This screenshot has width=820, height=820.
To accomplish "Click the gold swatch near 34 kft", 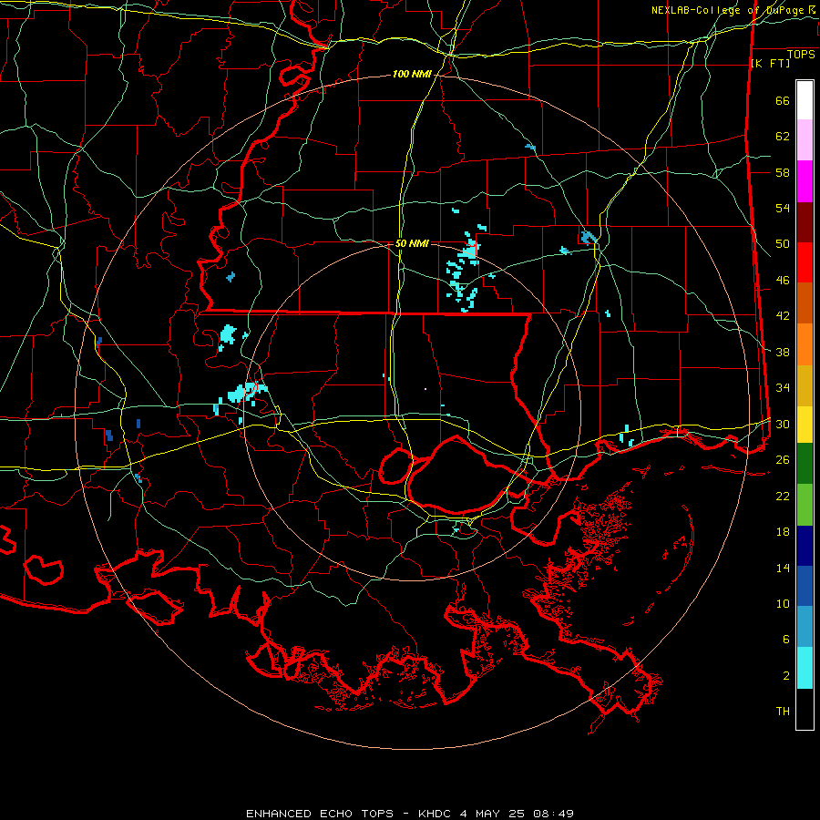I will (x=805, y=385).
